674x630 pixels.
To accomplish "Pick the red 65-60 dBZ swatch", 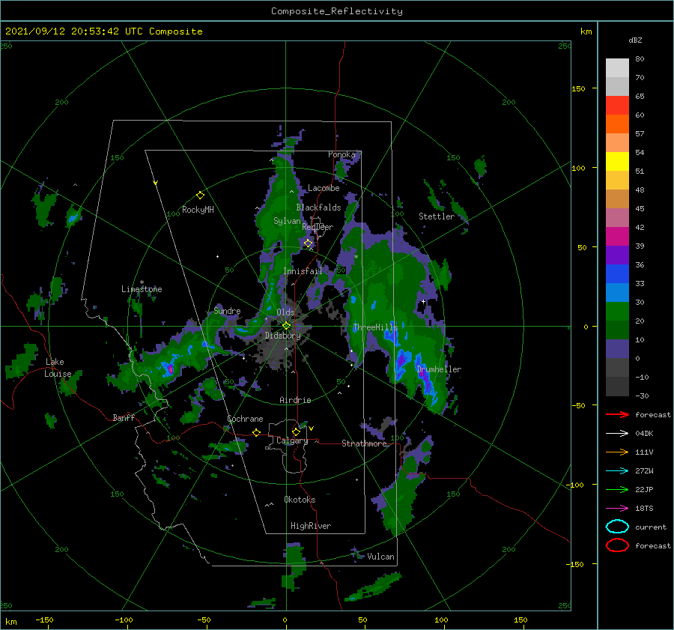I will click(617, 105).
